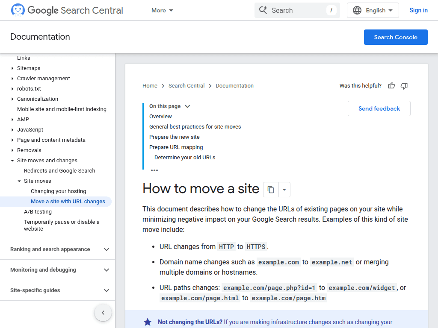Open the More menu in header
The image size is (438, 328).
point(162,10)
